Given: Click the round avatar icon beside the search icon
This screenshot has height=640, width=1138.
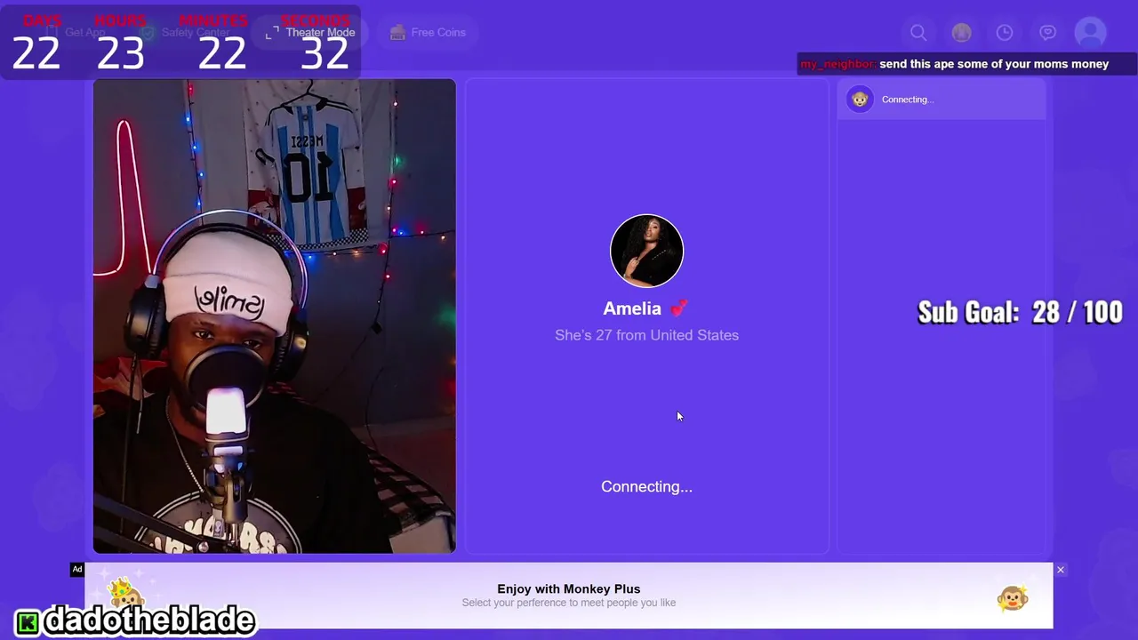Looking at the screenshot, I should pos(961,33).
